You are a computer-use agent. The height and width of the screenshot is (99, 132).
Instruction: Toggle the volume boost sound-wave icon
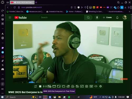coord(45,86)
